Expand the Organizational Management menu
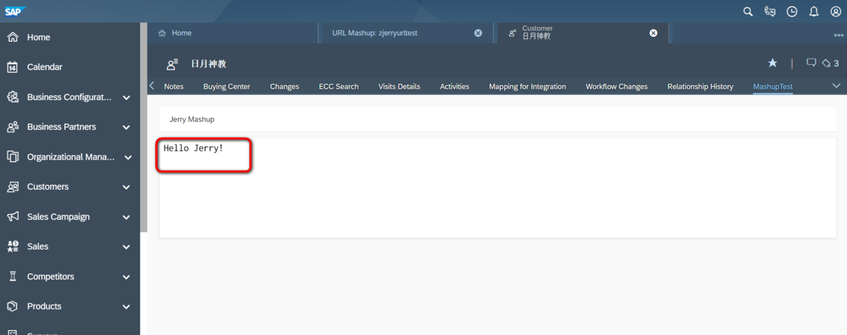Screen dimensions: 847x335 coord(128,158)
